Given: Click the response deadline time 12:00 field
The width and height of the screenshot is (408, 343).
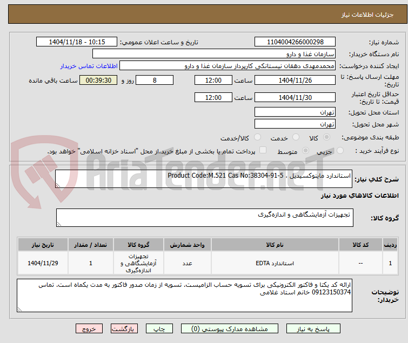Looking at the screenshot, I should (x=213, y=80).
